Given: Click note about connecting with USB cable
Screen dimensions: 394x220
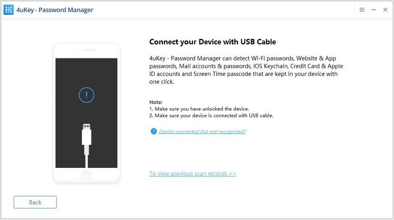Looking at the screenshot, I should click(x=211, y=115).
